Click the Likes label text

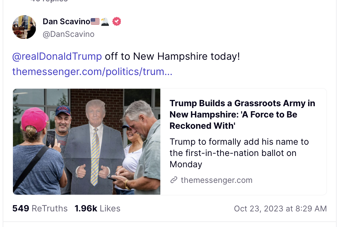[x=110, y=208]
